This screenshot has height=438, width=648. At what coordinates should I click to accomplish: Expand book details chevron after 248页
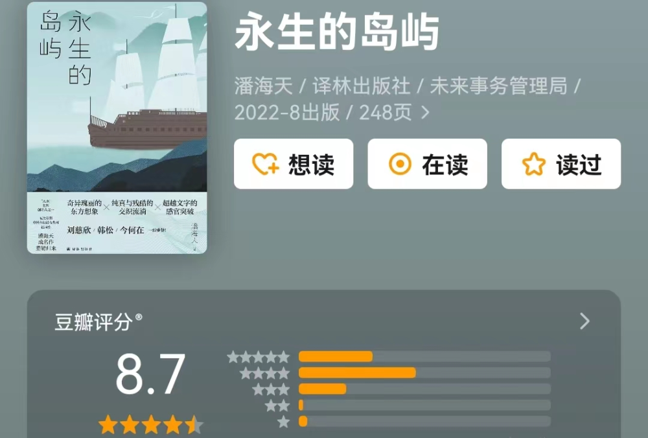[425, 112]
